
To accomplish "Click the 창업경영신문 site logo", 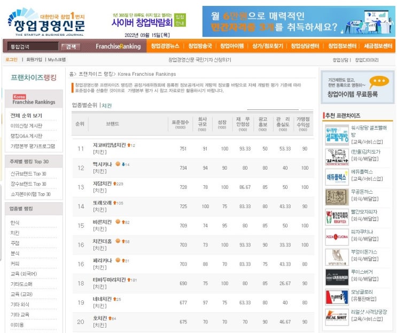I will click(x=46, y=22).
